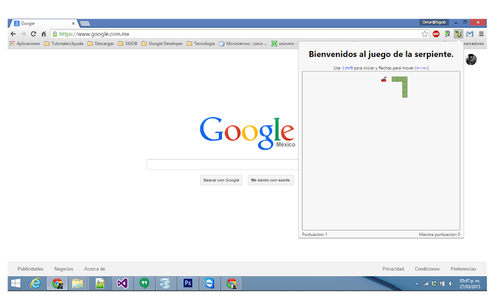This screenshot has width=493, height=308.
Task: Click the address bar URL
Action: point(94,34)
